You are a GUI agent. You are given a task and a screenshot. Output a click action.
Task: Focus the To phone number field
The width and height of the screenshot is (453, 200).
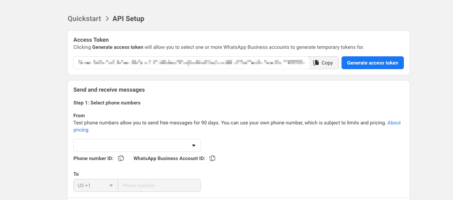tap(159, 185)
